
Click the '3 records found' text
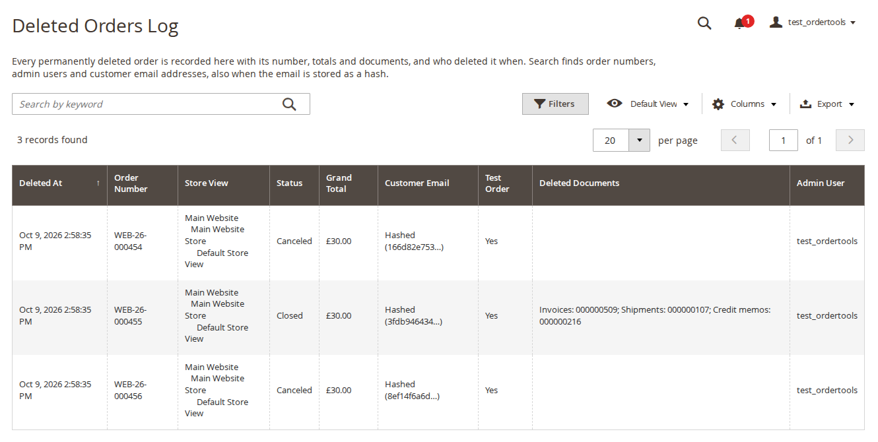pyautogui.click(x=52, y=140)
